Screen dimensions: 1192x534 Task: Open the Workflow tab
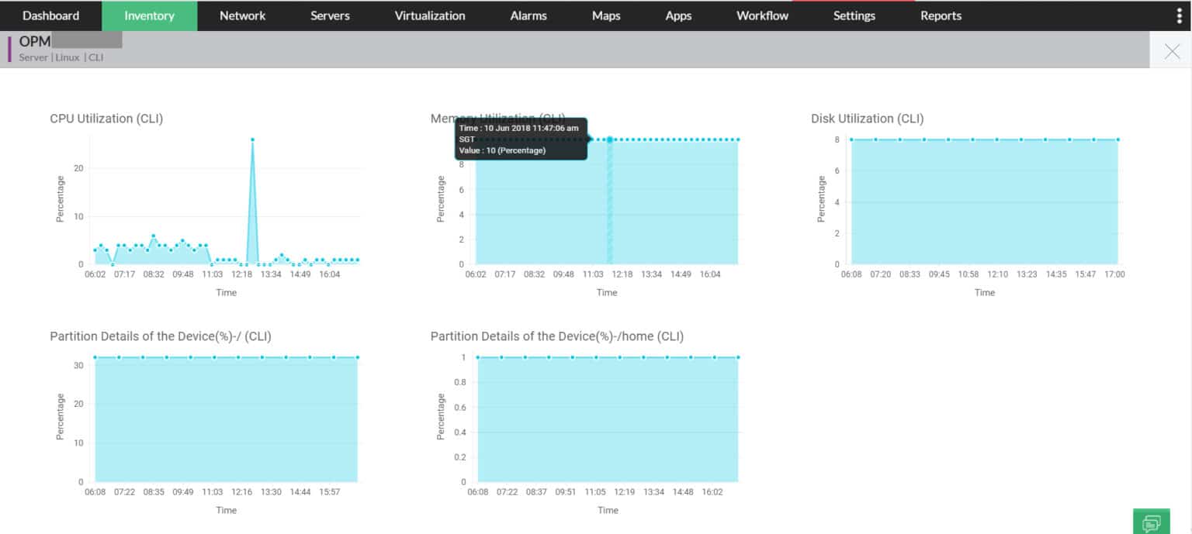click(x=761, y=16)
